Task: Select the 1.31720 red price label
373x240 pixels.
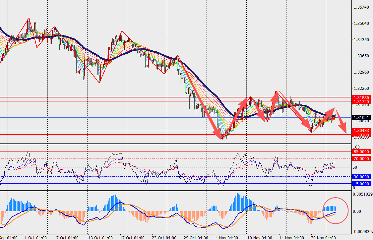Action: [361, 101]
